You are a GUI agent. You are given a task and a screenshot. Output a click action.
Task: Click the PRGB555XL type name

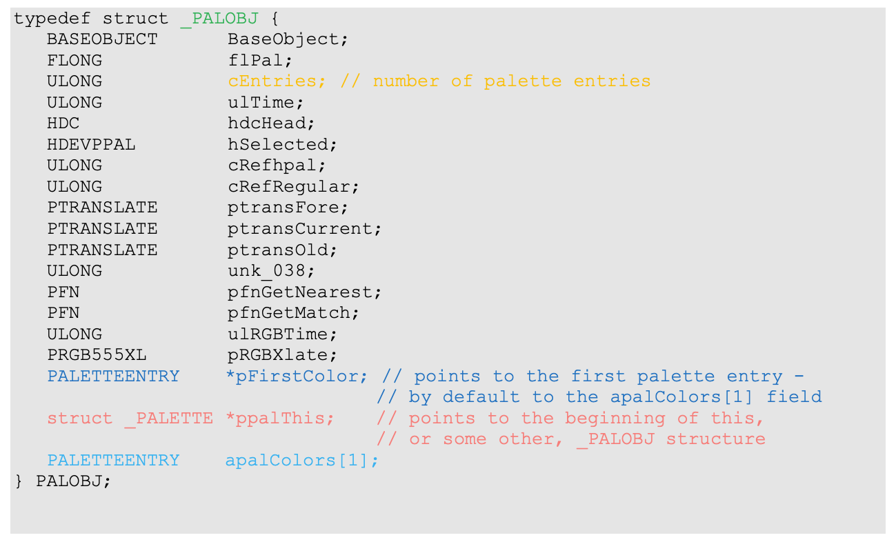coord(97,355)
